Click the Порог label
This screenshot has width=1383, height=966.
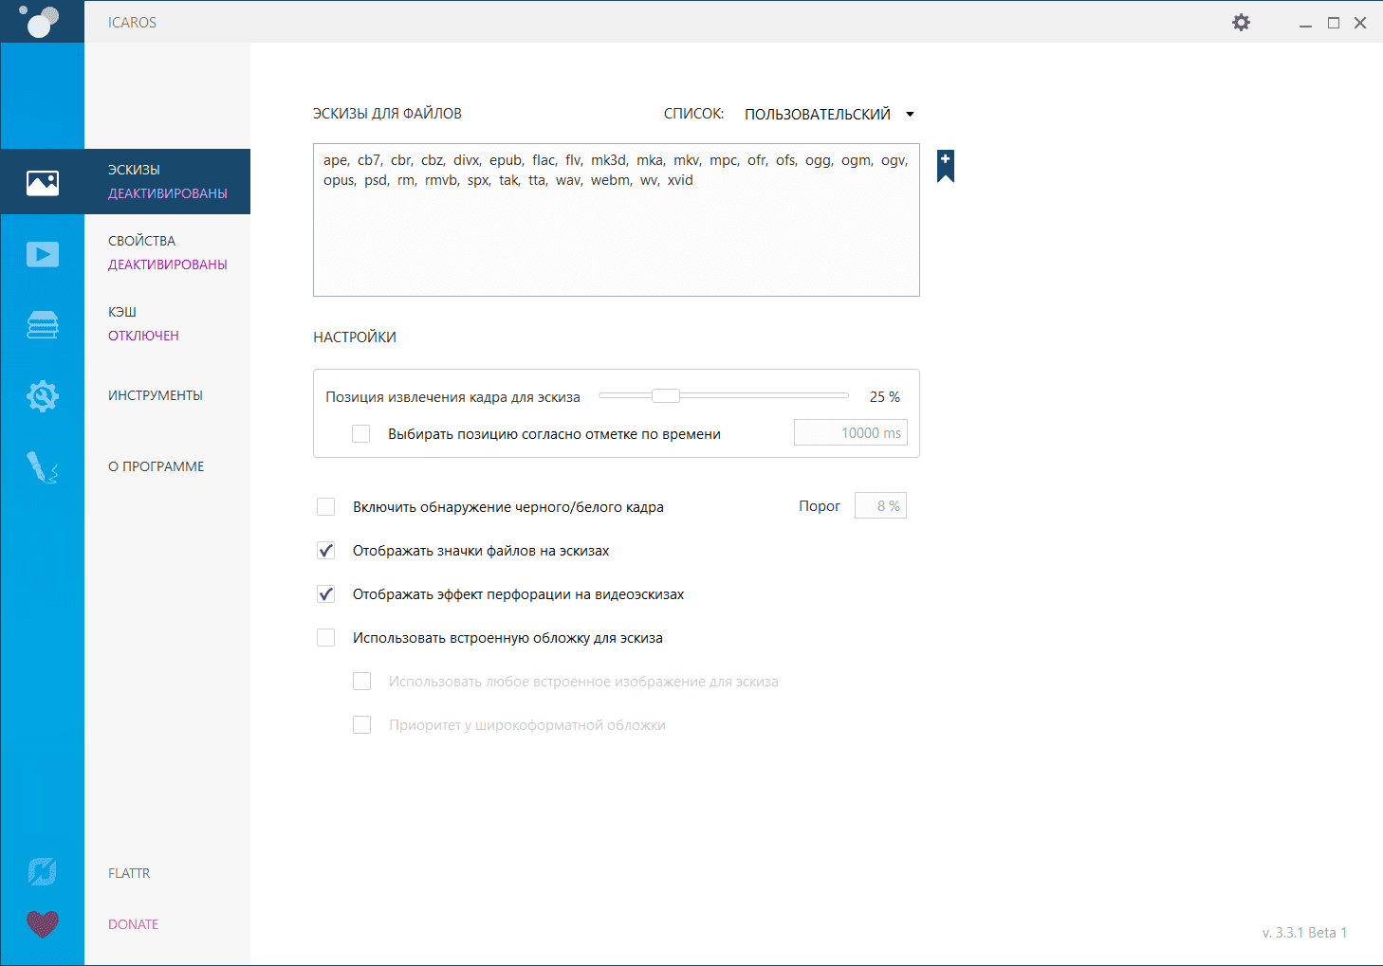[820, 506]
